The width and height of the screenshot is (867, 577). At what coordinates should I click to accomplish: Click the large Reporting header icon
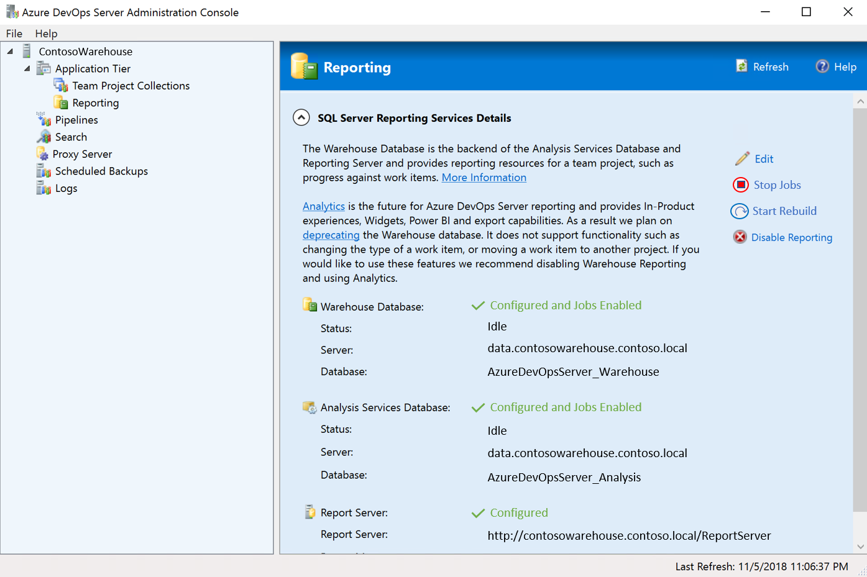pos(304,66)
